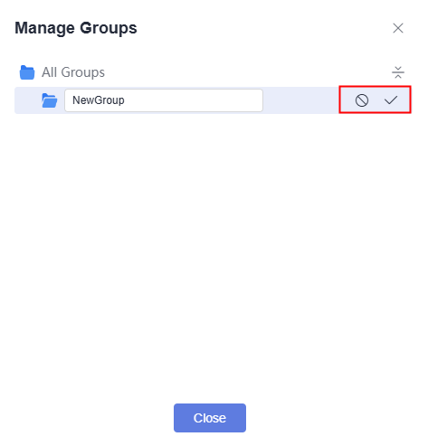Click the blue Close button
428x446 pixels.
pos(210,418)
